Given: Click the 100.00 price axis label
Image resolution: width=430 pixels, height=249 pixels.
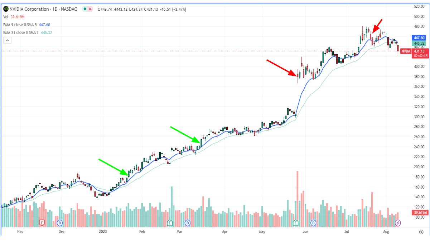Looking at the screenshot, I should pyautogui.click(x=419, y=217).
